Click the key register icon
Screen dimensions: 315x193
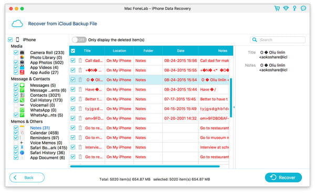[295, 8]
